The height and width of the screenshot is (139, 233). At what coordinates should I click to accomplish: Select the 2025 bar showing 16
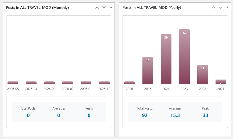coord(148,70)
